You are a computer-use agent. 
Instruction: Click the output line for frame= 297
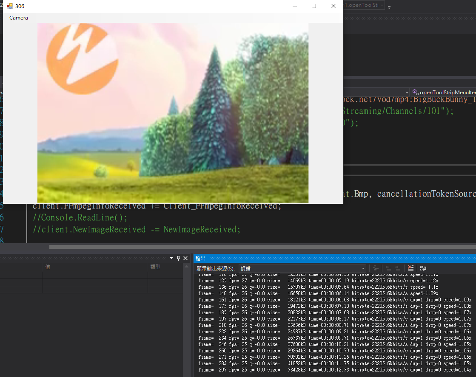(x=335, y=370)
